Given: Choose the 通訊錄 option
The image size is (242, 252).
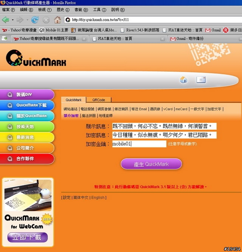Looking at the screenshot, I should pyautogui.click(x=155, y=109).
